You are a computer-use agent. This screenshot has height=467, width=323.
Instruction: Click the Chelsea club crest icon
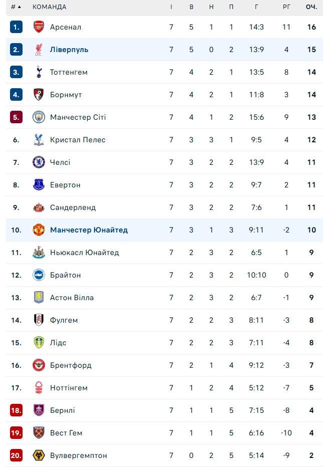click(x=39, y=162)
